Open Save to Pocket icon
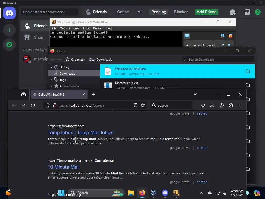The image size is (265, 199). click(203, 105)
